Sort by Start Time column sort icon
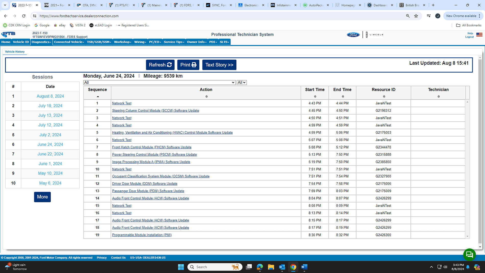 tap(315, 97)
